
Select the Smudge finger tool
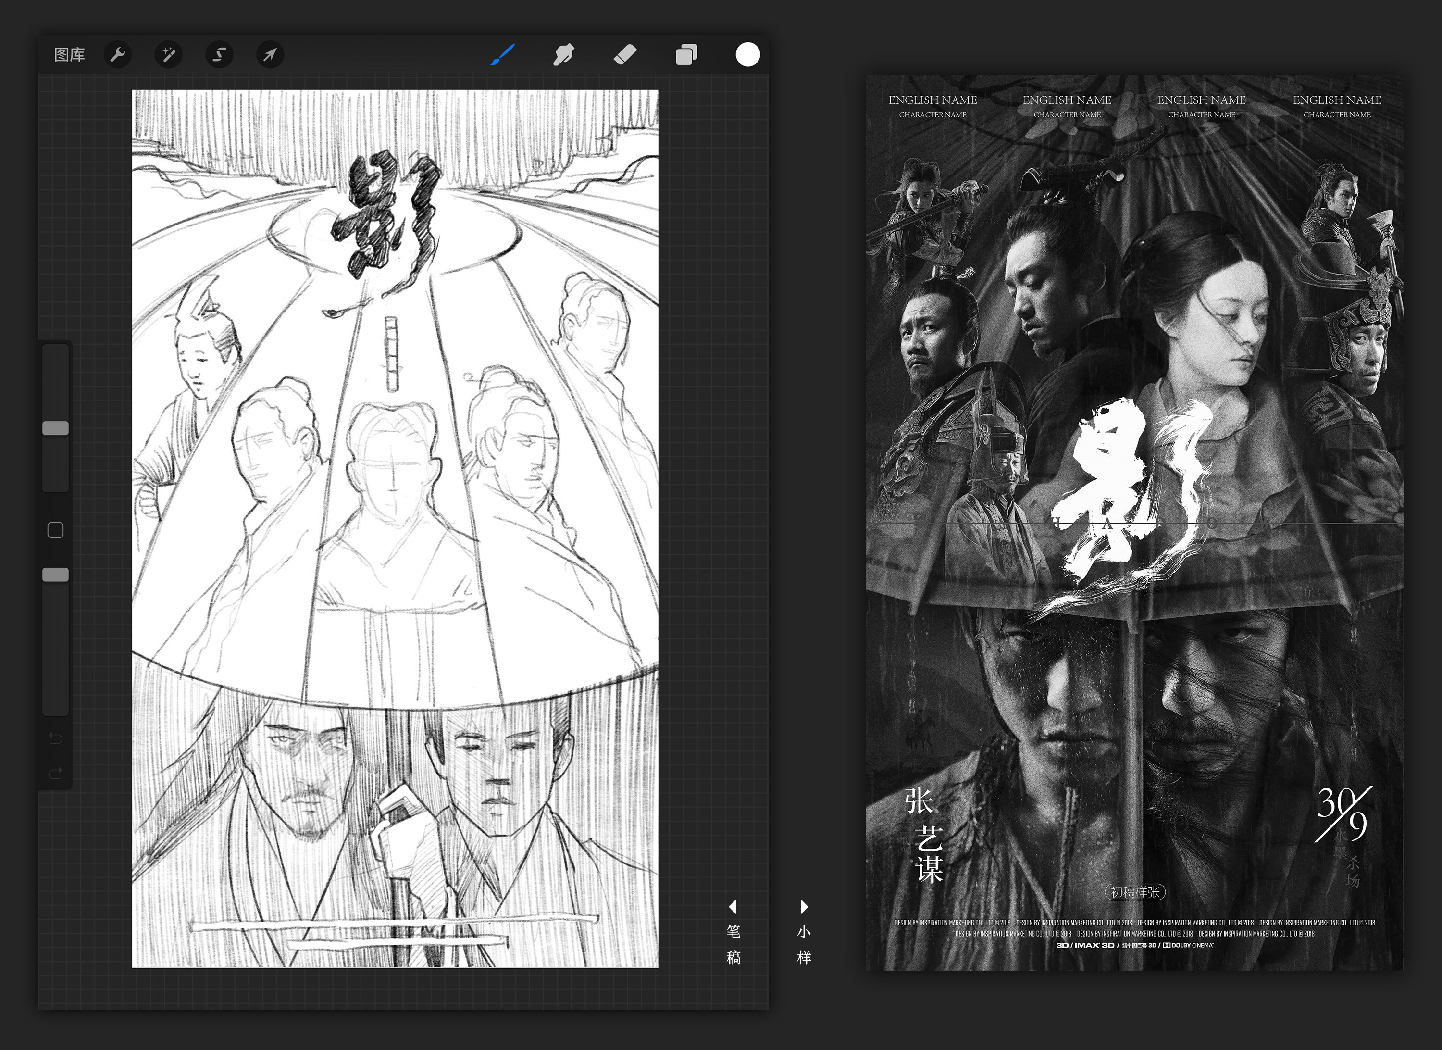pyautogui.click(x=563, y=55)
